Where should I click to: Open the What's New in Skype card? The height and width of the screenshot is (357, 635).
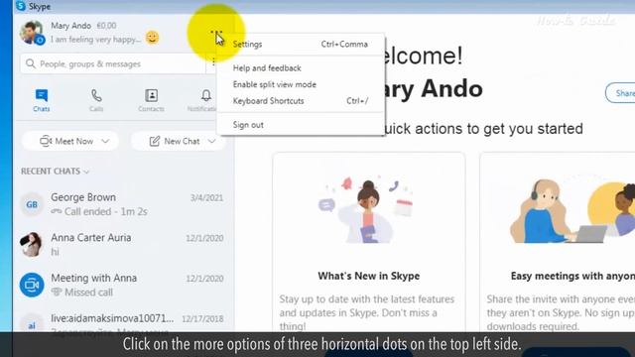[368, 242]
